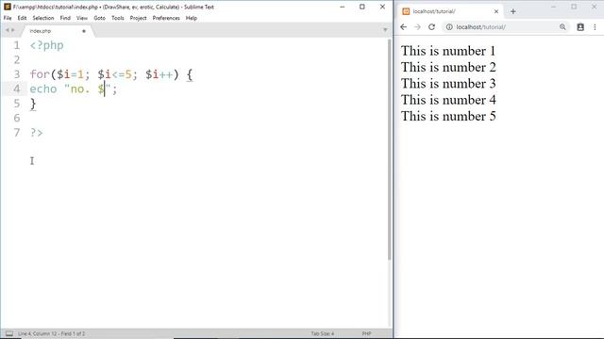Image resolution: width=604 pixels, height=339 pixels.
Task: Click the closing brace on line 5
Action: coord(33,104)
